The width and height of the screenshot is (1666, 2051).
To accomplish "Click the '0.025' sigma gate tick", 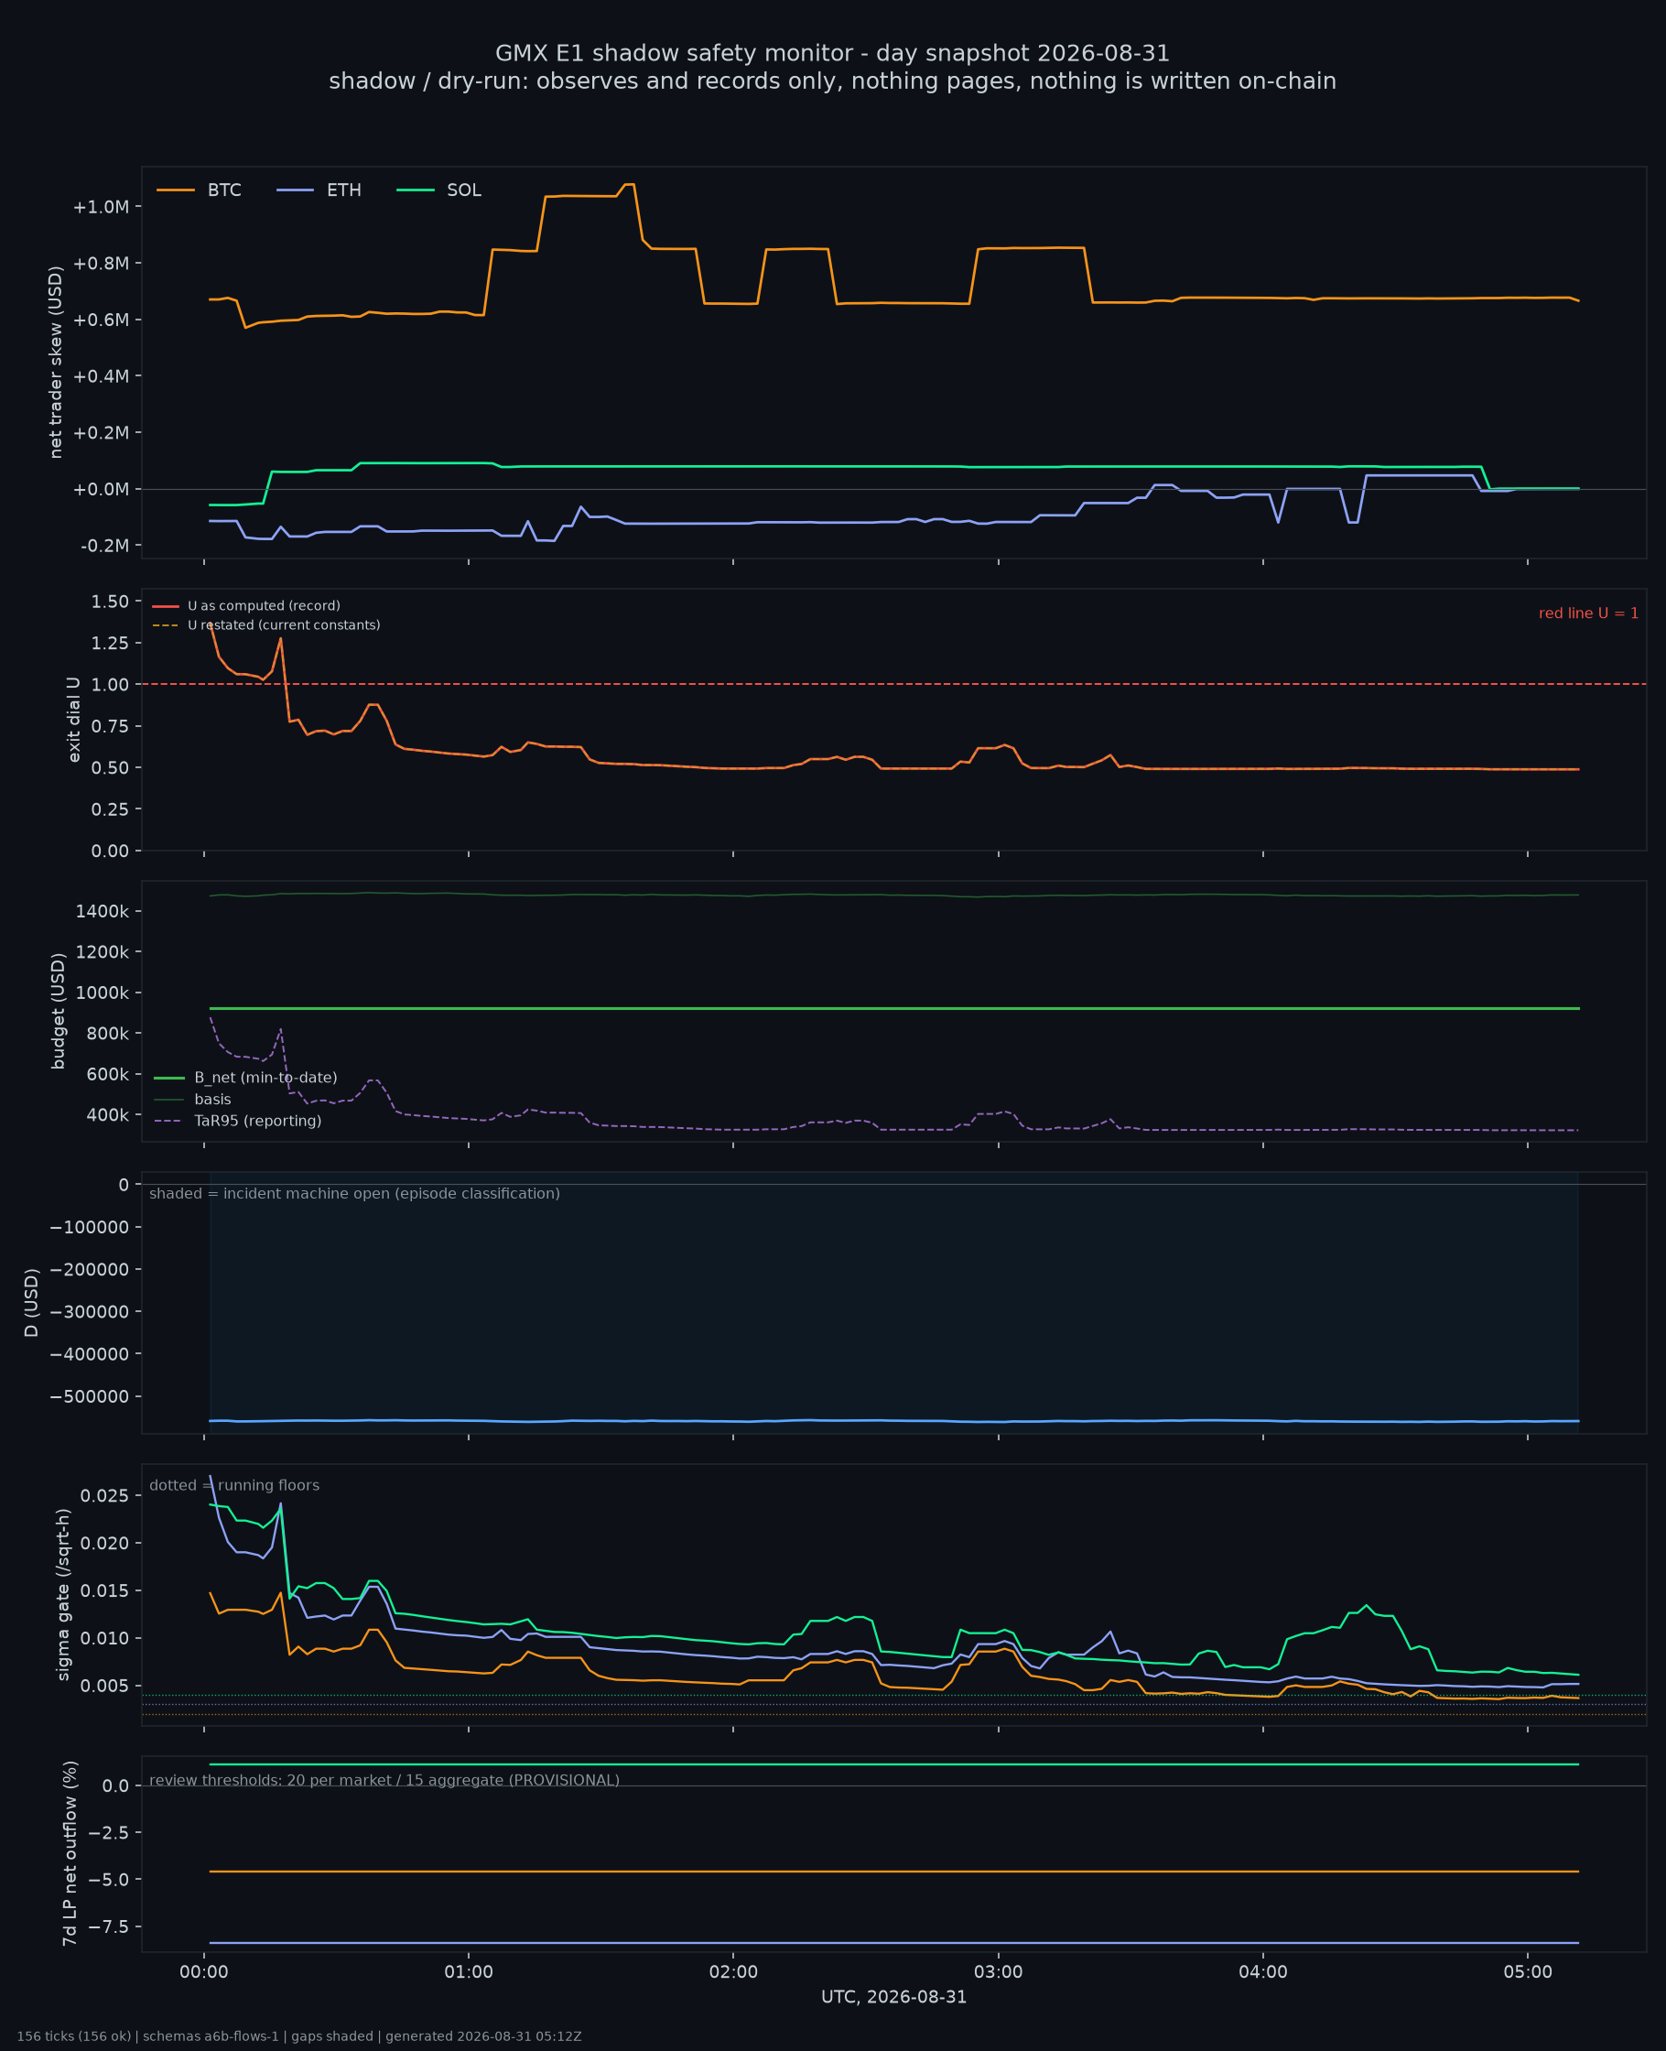I will [104, 1496].
